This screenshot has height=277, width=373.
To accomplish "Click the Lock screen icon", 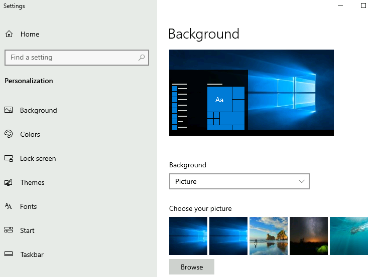I will [x=9, y=158].
